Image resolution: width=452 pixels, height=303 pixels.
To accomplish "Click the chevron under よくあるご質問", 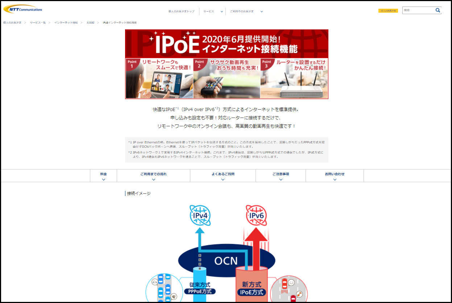I will point(223,179).
